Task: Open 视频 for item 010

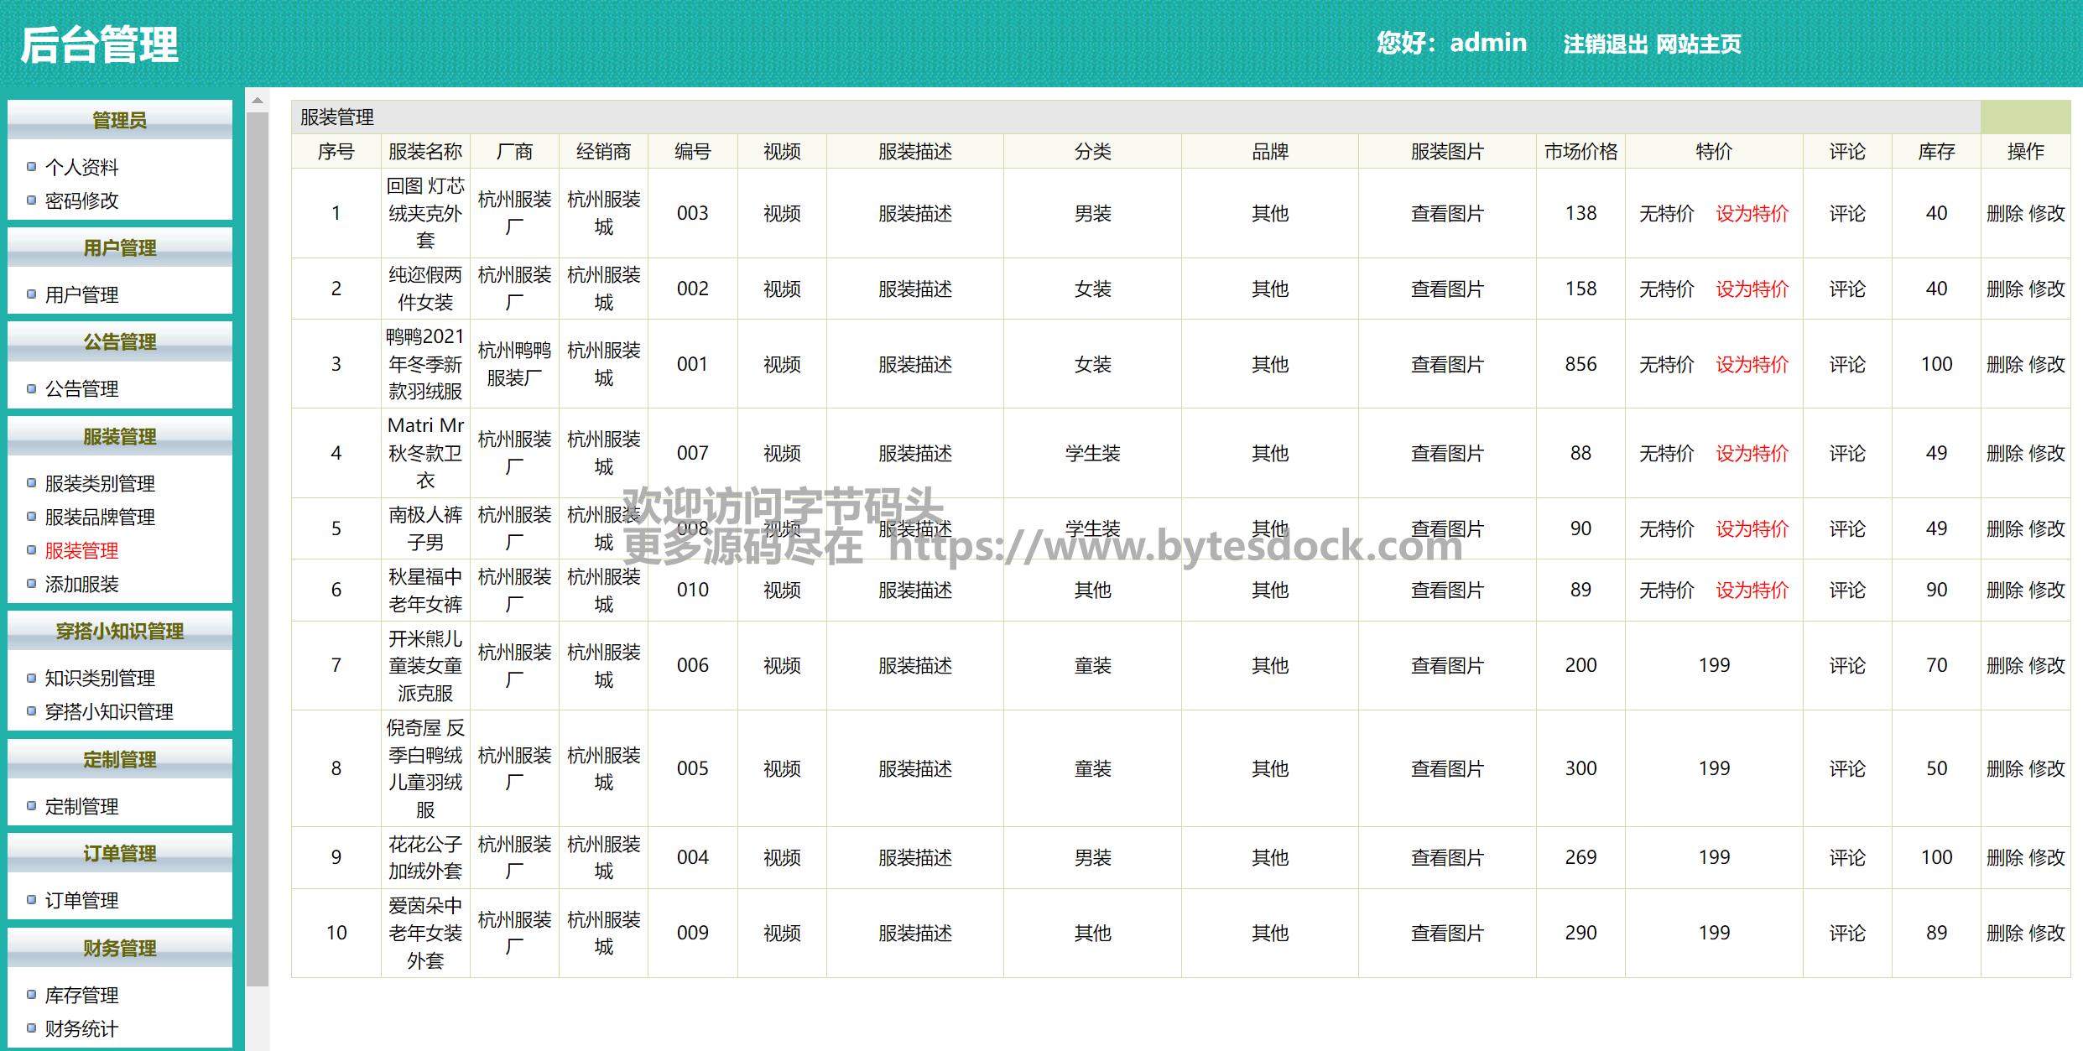Action: [782, 590]
